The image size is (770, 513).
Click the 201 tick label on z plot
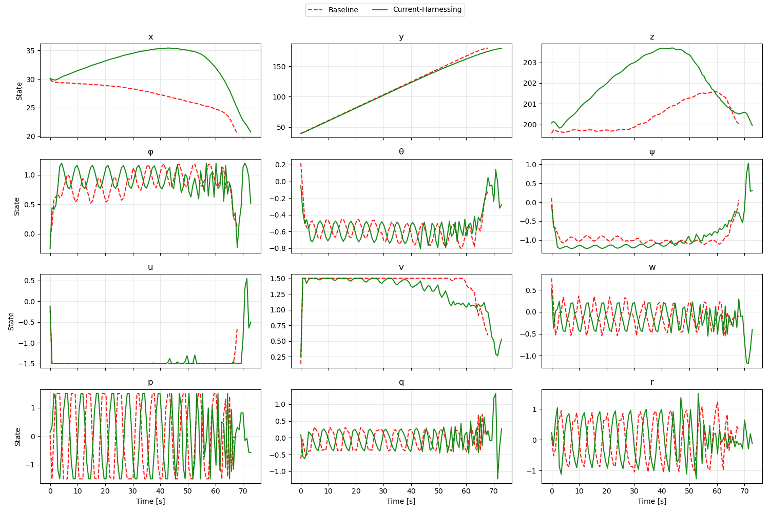(x=530, y=104)
